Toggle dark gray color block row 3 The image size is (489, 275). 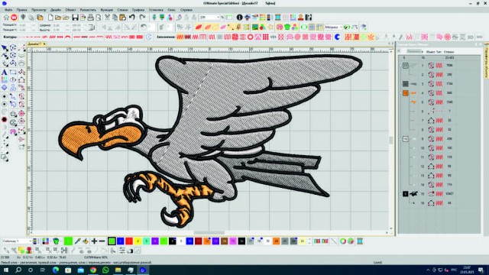[405, 84]
